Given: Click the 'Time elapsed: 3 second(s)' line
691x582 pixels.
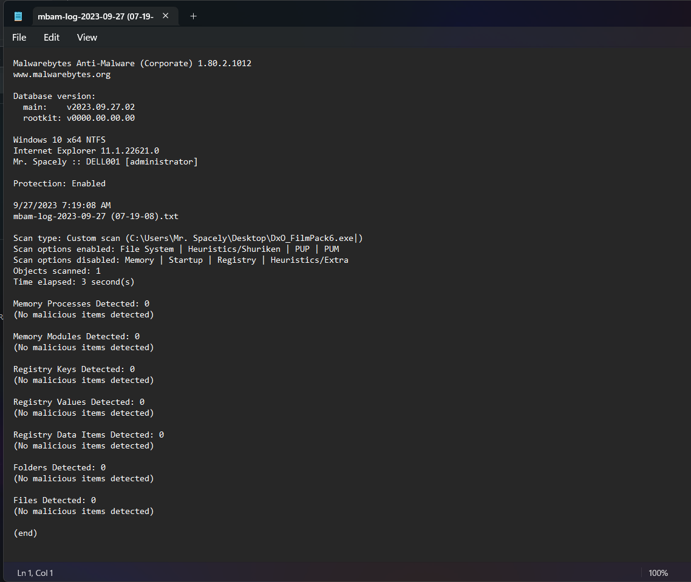Looking at the screenshot, I should point(73,282).
